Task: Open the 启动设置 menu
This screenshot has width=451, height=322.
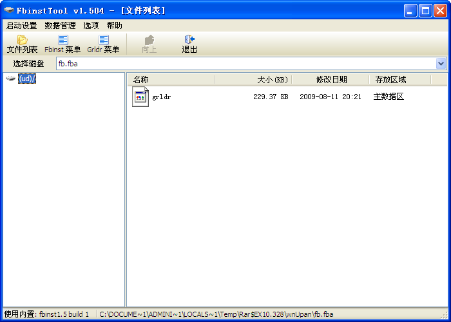Action: 21,26
